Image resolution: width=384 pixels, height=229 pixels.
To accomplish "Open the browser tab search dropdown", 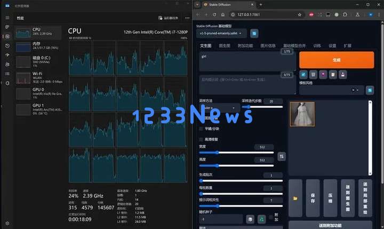I will click(197, 4).
